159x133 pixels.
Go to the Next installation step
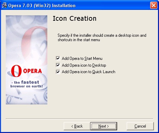104,126
